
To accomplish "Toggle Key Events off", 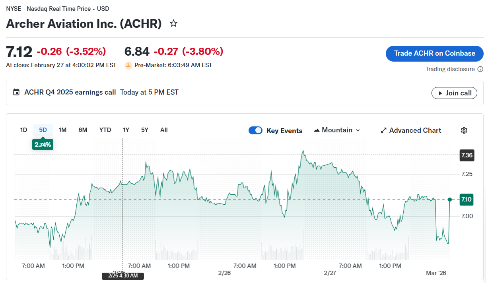I will tap(255, 130).
